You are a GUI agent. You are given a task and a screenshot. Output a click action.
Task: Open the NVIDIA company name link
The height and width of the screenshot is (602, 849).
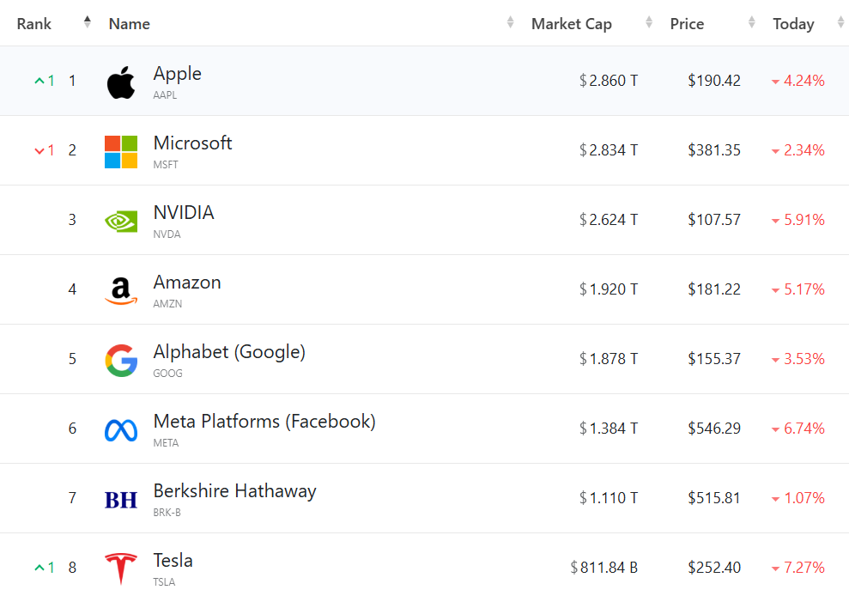tap(184, 213)
